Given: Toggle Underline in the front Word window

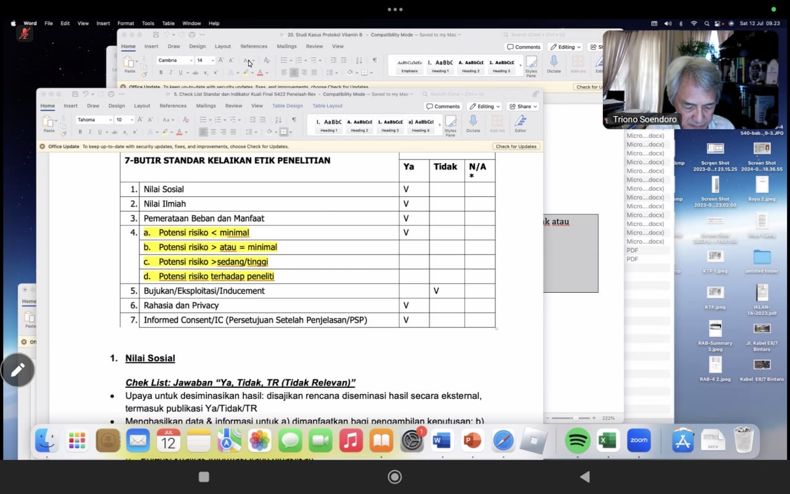Looking at the screenshot, I should pyautogui.click(x=99, y=132).
